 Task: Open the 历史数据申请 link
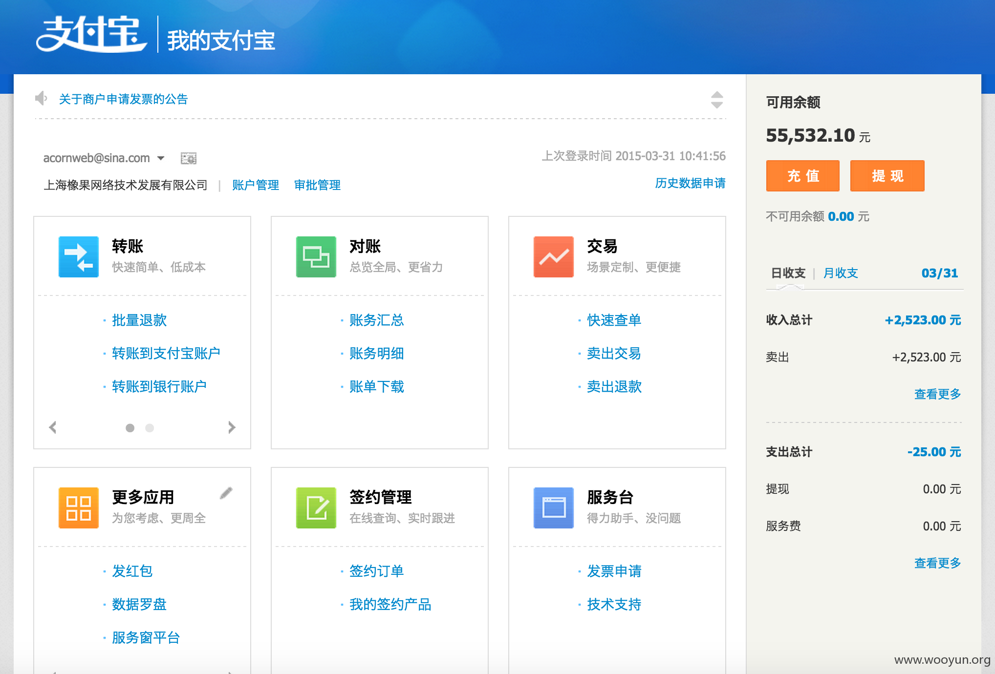(x=690, y=183)
